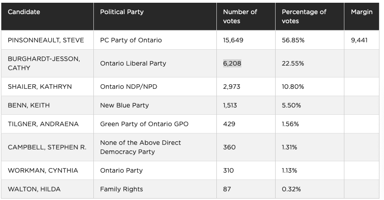Click Green Party of Ontario GPO cell
This screenshot has height=200, width=384.
[144, 124]
